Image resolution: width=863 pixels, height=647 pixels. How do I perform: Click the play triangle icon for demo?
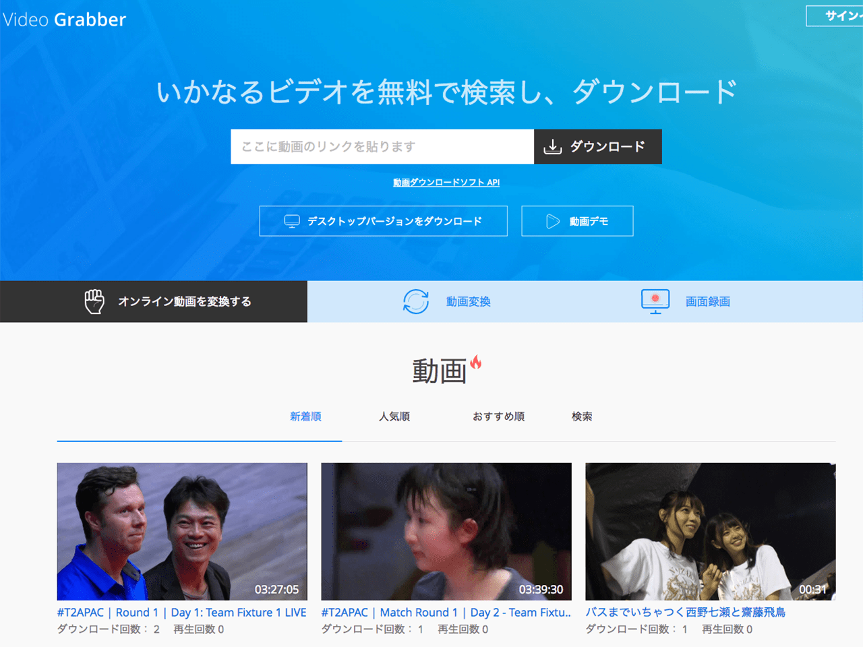pos(553,221)
